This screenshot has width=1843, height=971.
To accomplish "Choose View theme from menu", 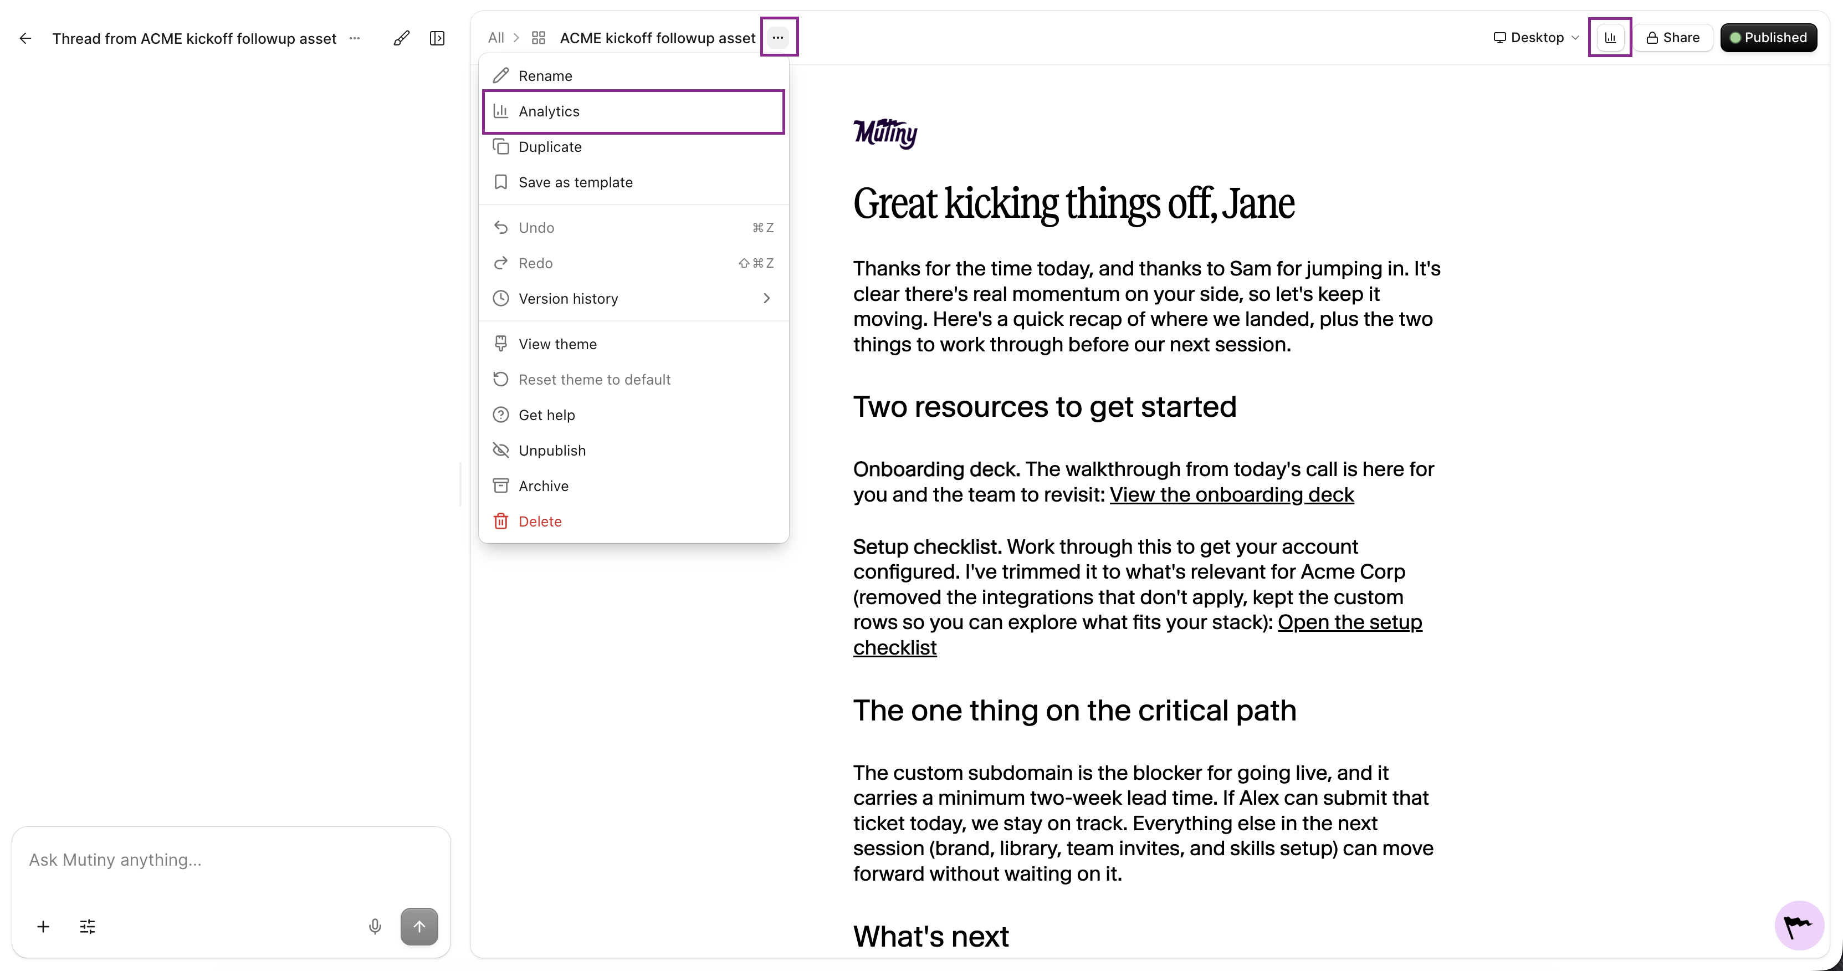I will [634, 344].
